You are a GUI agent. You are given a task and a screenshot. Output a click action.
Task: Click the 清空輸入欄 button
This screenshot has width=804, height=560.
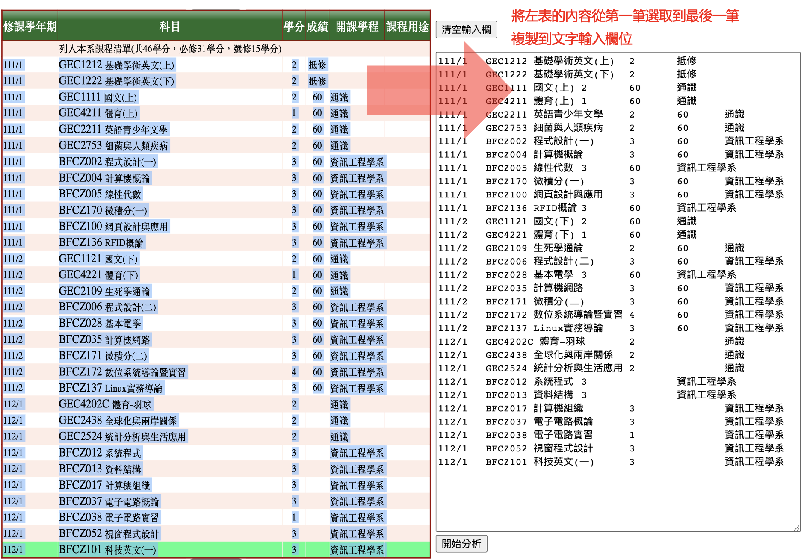[466, 29]
